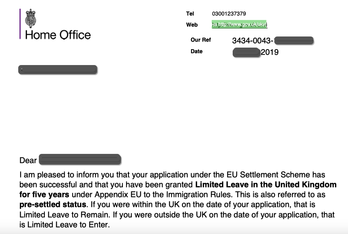348x234 pixels.
Task: Click the purple vertical bar beside the logo
Action: tap(20, 24)
